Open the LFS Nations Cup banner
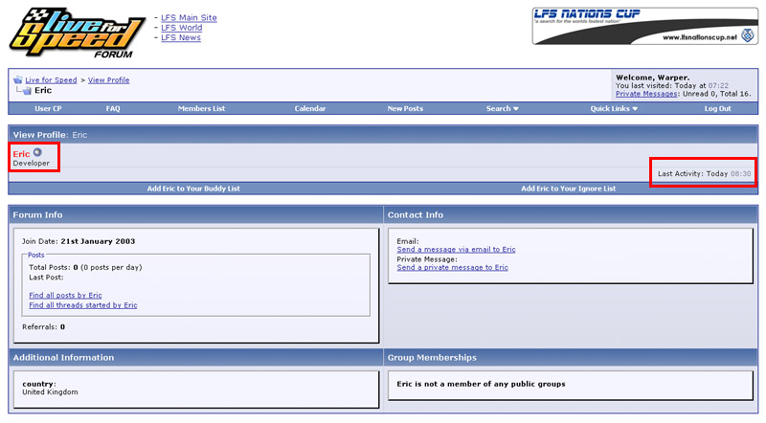 tap(644, 27)
